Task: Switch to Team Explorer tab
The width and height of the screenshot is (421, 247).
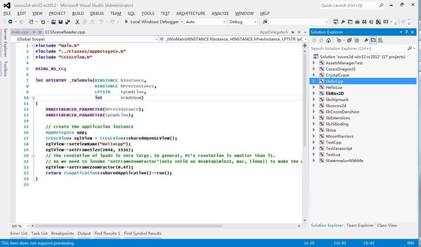Action: (x=360, y=225)
